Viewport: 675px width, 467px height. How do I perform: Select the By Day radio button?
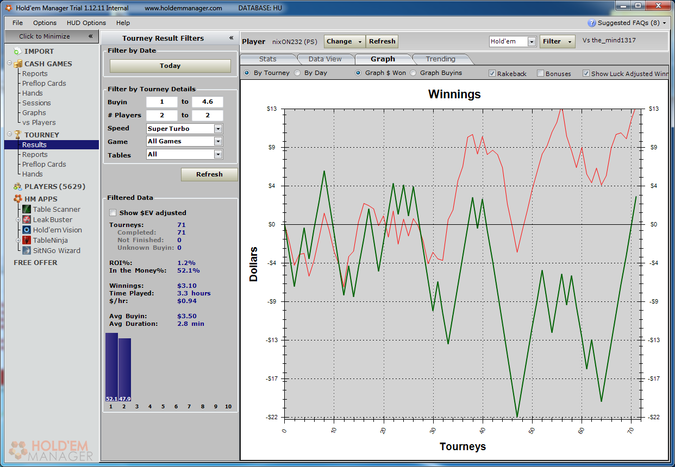tap(297, 73)
